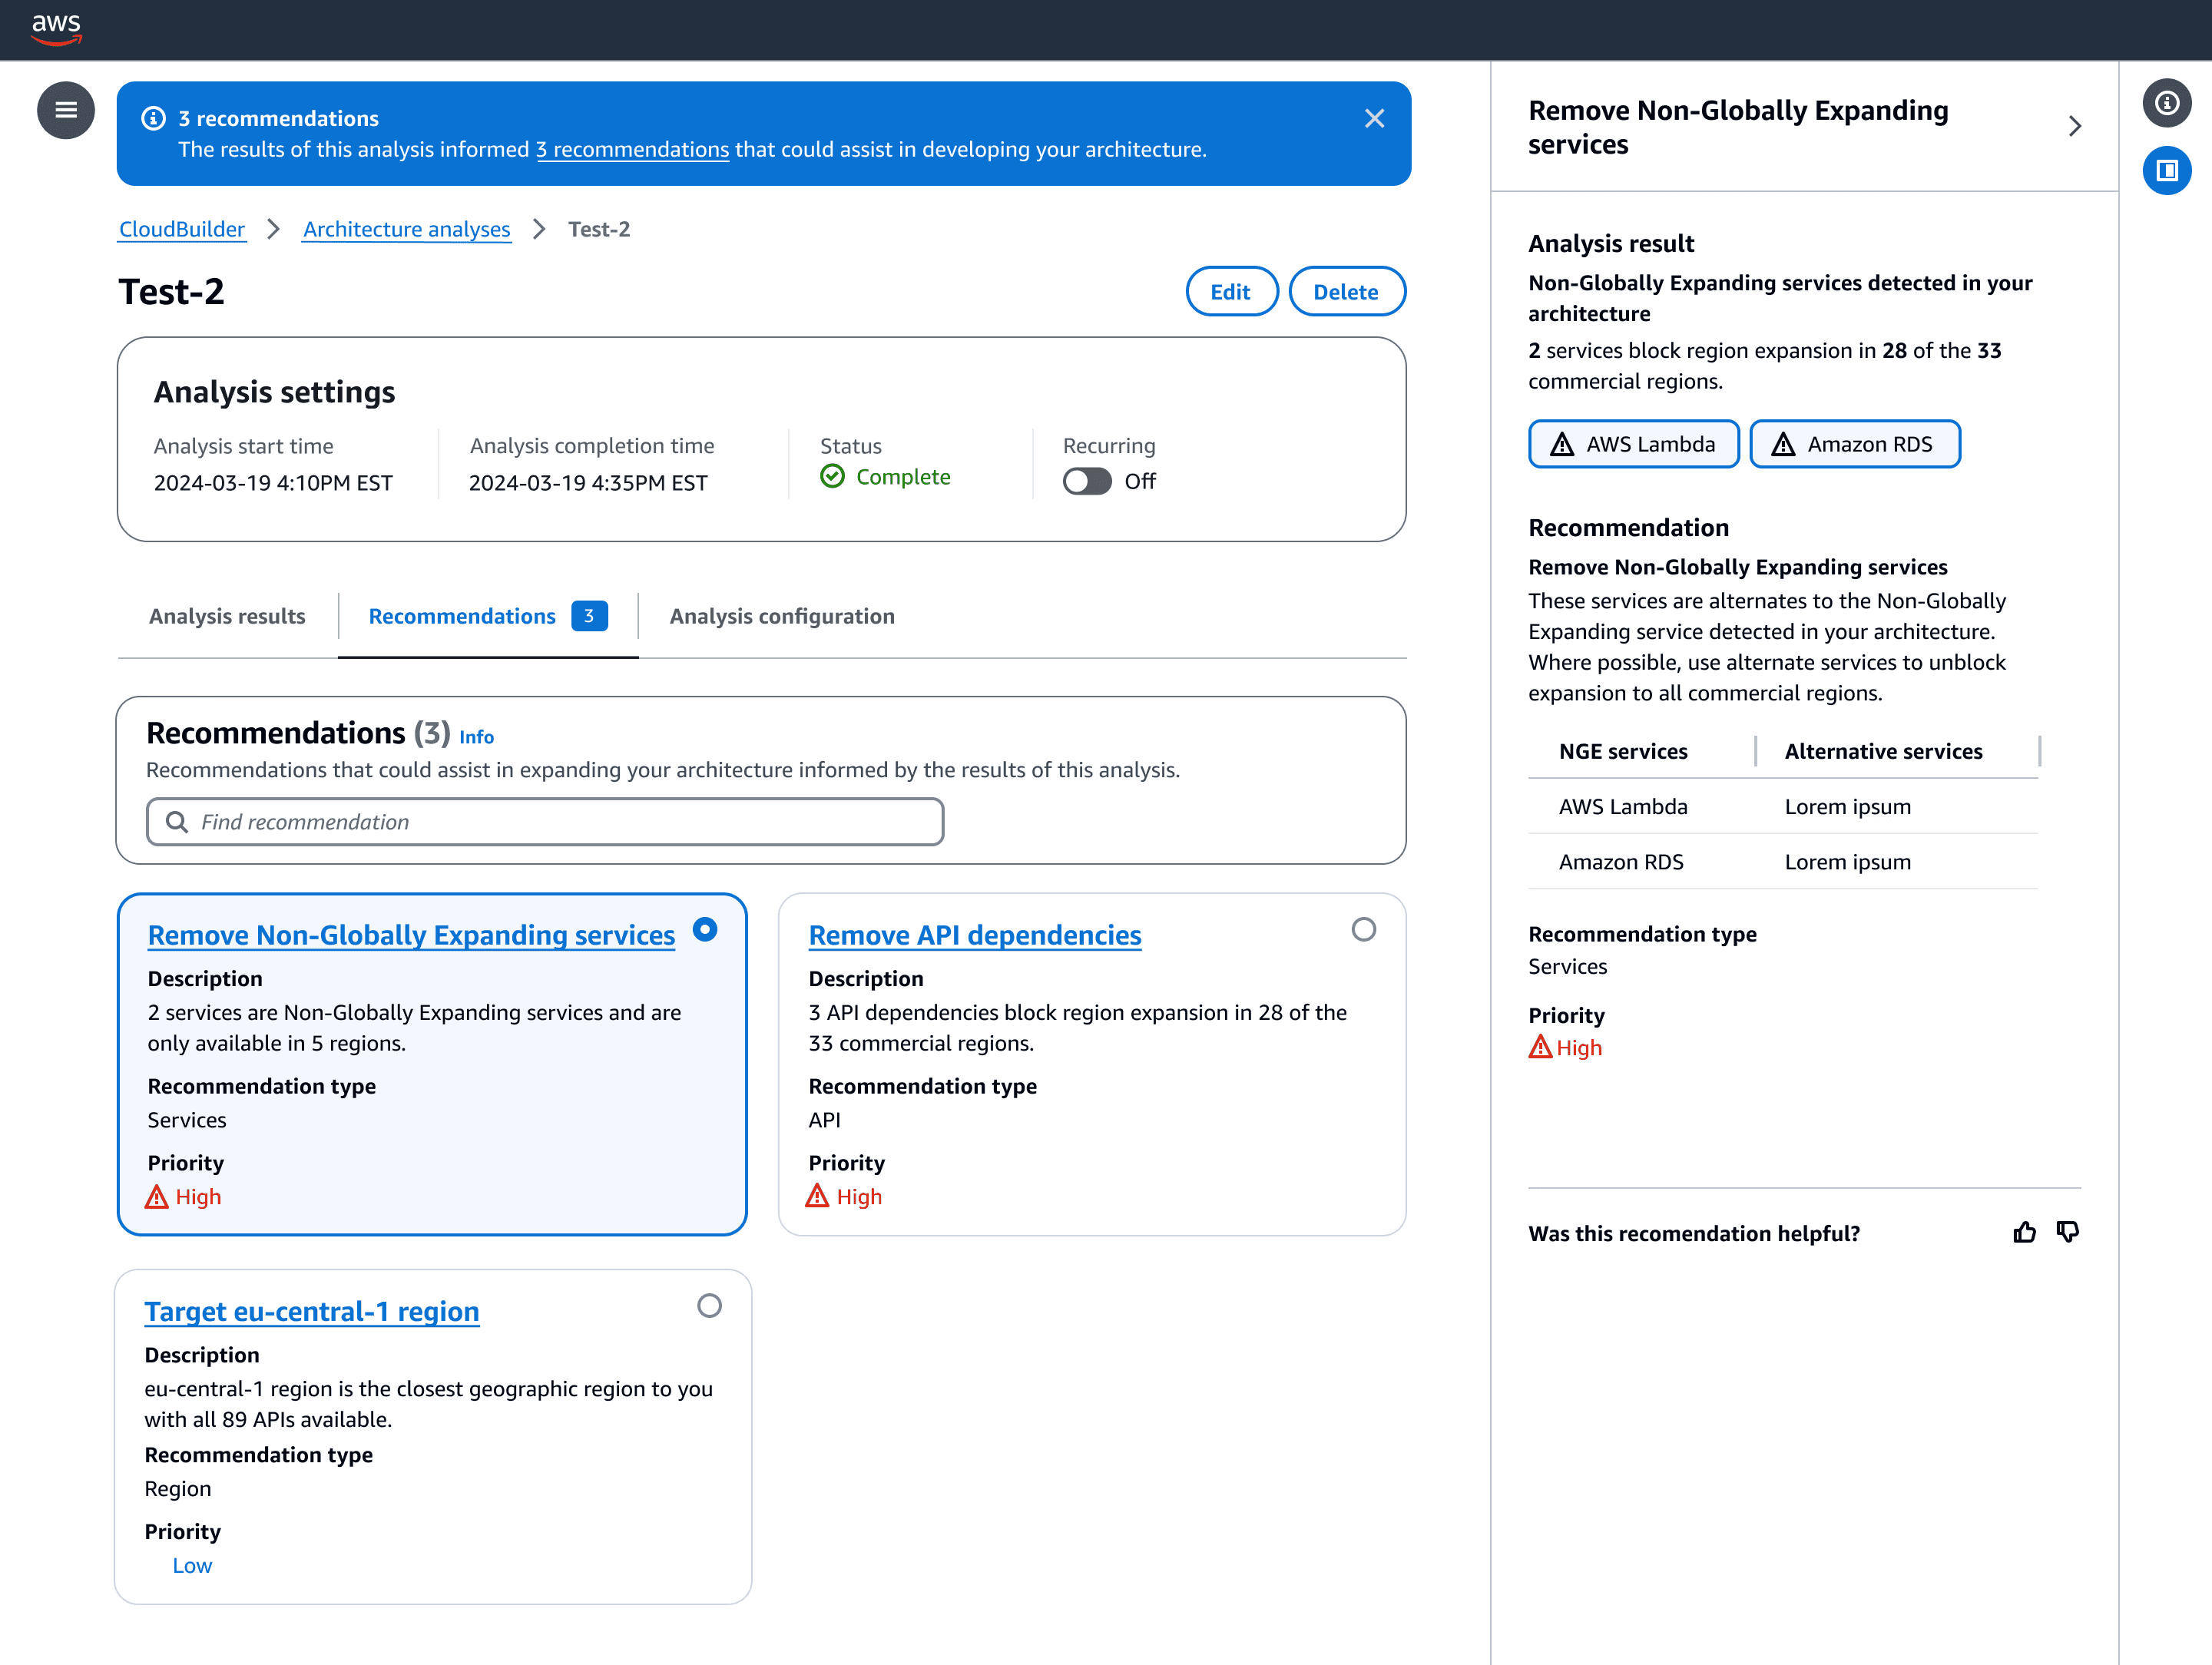2212x1665 pixels.
Task: Dismiss the 3 recommendations banner
Action: 1374,119
